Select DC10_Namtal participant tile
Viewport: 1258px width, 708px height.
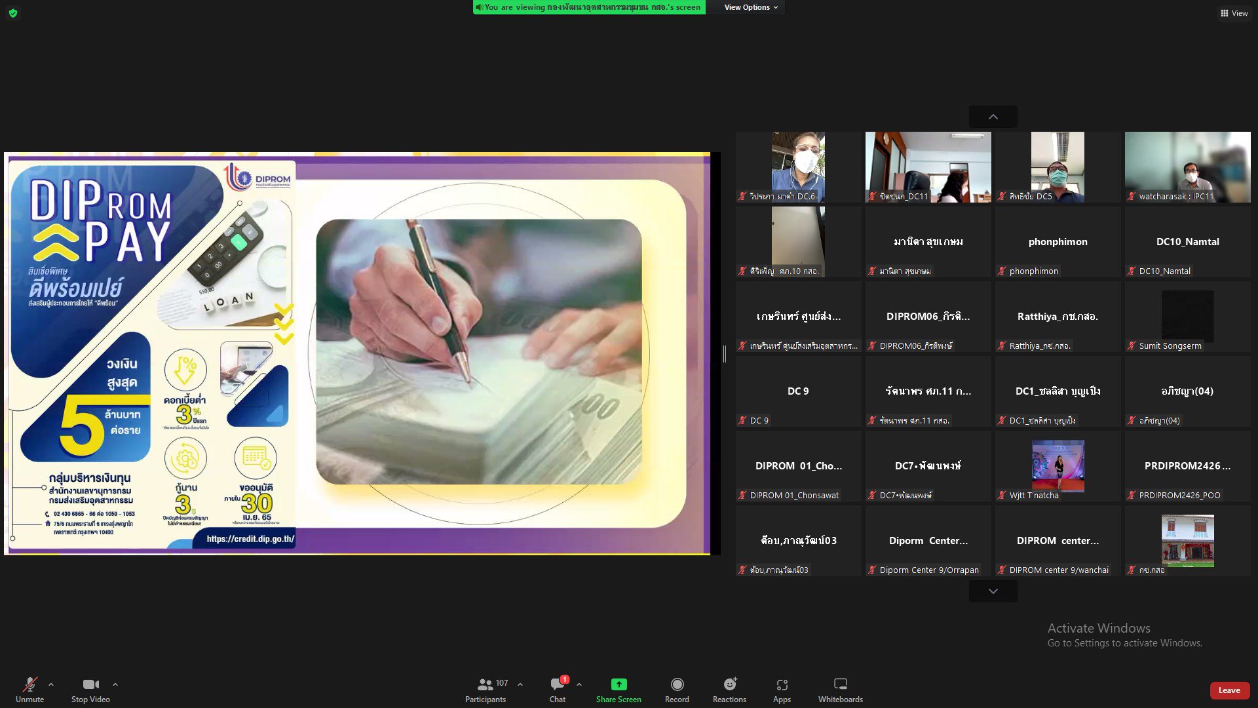coord(1187,242)
